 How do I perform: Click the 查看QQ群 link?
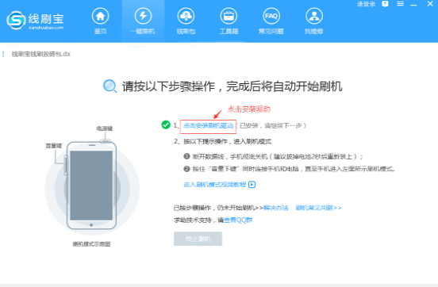coord(238,220)
